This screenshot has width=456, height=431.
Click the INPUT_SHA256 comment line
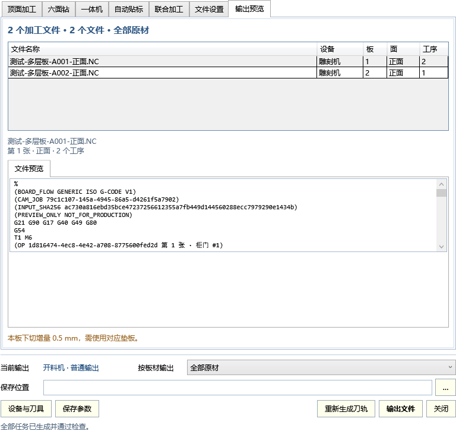156,207
